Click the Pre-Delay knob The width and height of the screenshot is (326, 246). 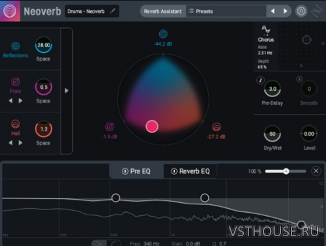click(273, 89)
